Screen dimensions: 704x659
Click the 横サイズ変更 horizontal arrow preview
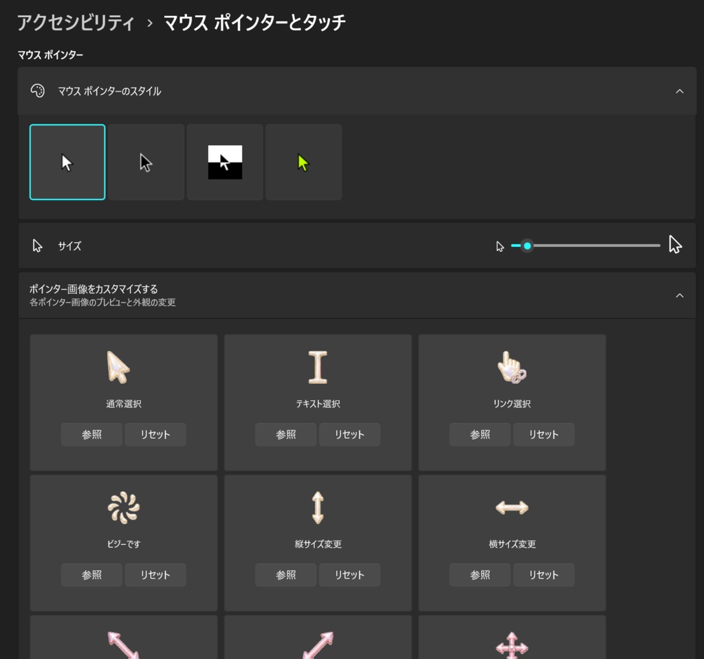pyautogui.click(x=511, y=508)
